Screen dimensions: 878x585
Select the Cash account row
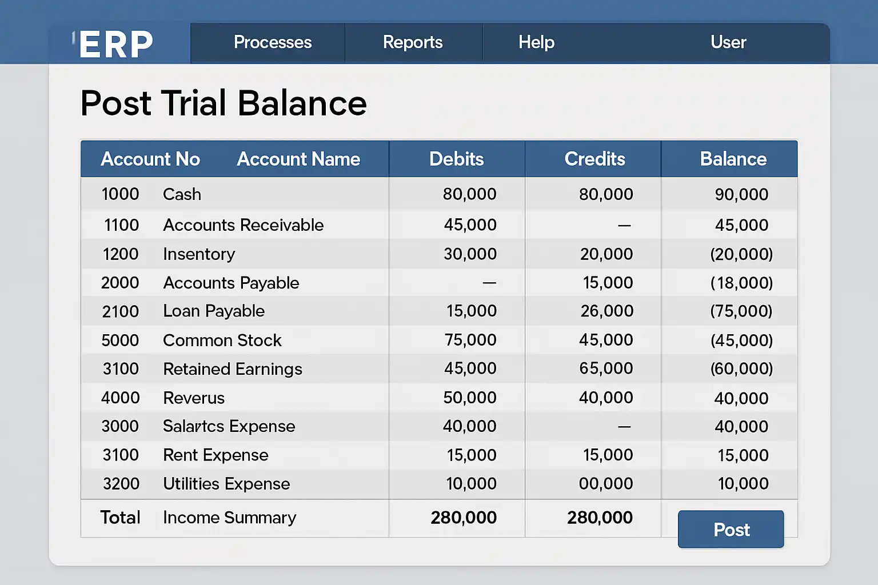point(182,194)
